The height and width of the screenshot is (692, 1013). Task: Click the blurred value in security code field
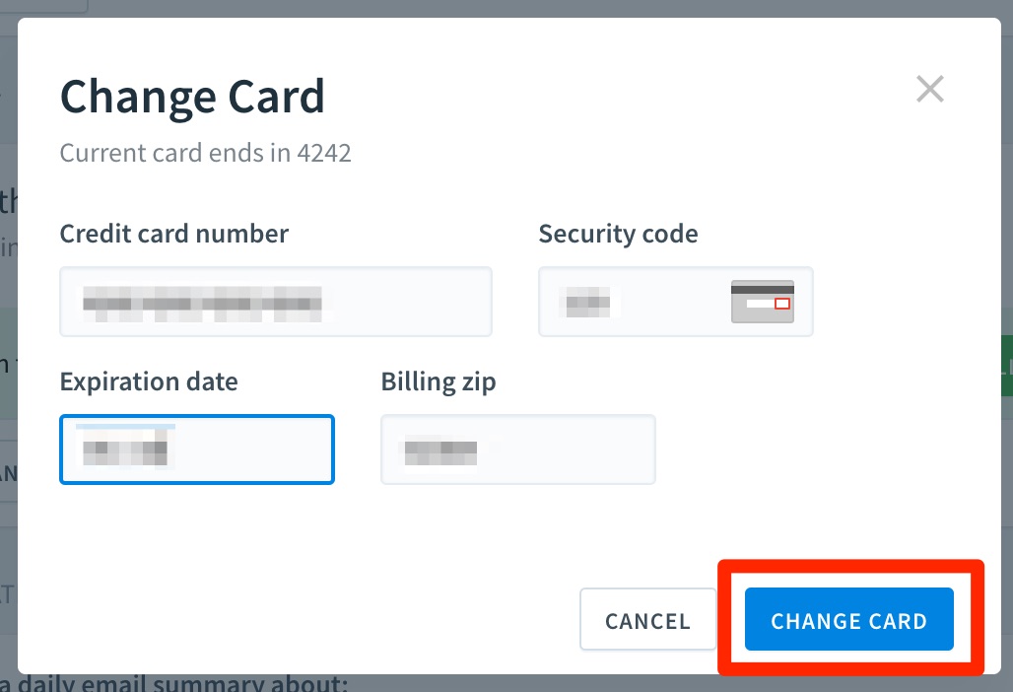click(588, 303)
